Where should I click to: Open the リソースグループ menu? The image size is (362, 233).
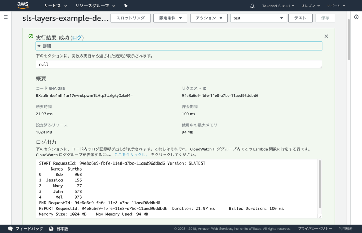tap(95, 6)
